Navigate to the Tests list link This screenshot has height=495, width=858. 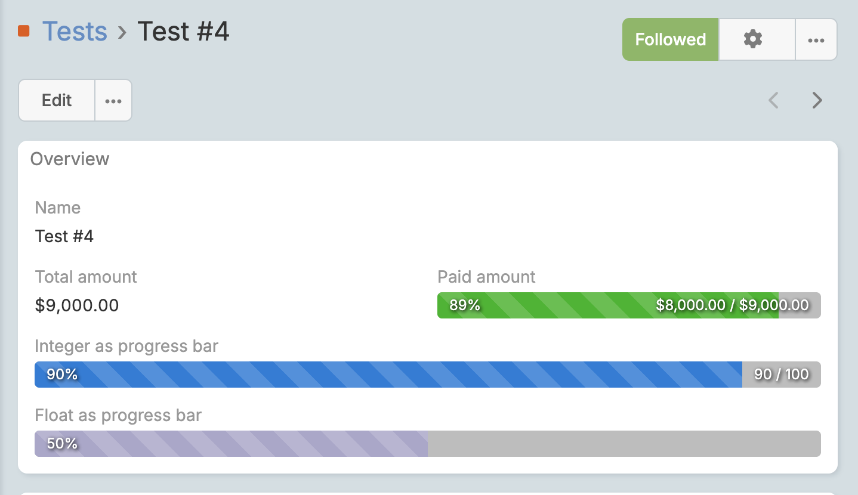(x=75, y=32)
